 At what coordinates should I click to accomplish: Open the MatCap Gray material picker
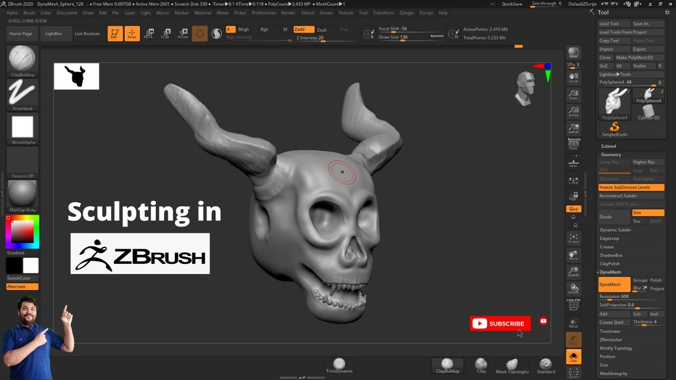coord(22,196)
